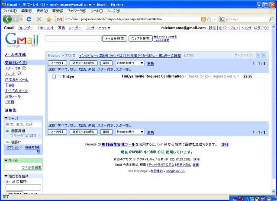The width and height of the screenshot is (277, 201).
Task: Click the Gmail に招待 email field
Action: point(23,187)
